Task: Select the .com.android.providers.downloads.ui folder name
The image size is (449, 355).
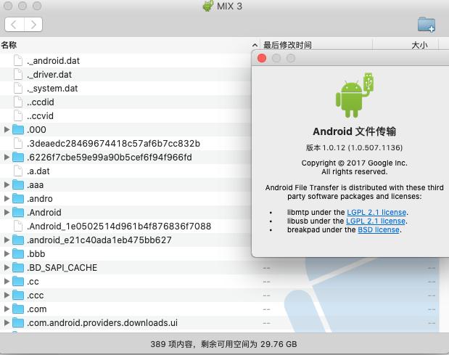Action: click(102, 323)
